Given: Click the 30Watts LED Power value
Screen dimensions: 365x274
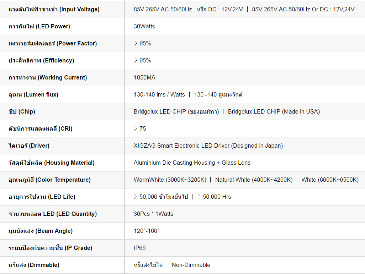Looking at the screenshot, I should pos(144,27).
